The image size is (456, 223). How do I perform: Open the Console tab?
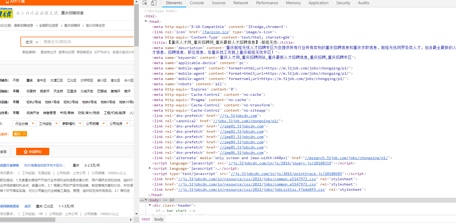(x=197, y=3)
